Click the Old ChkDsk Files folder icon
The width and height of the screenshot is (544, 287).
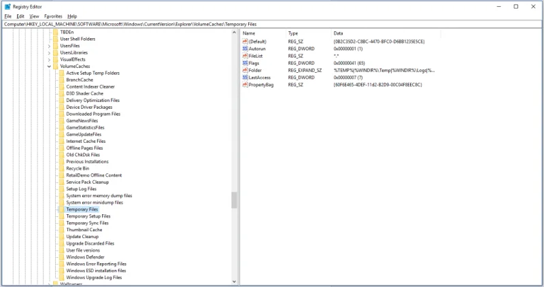(x=61, y=155)
